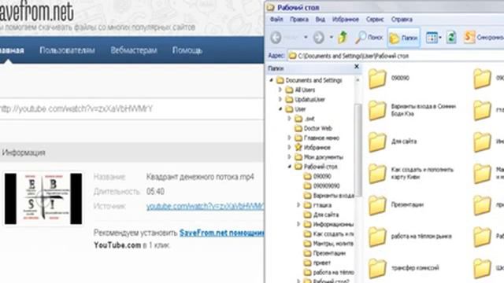Expand the All Users tree node
The height and width of the screenshot is (283, 504).
[280, 90]
